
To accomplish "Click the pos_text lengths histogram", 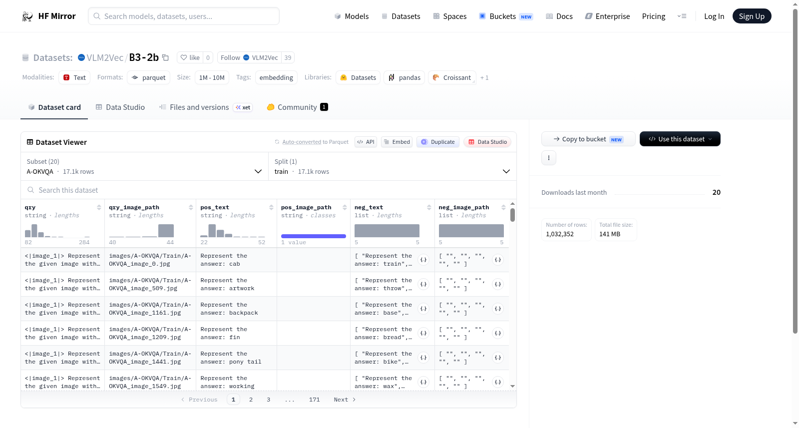I will [x=232, y=230].
